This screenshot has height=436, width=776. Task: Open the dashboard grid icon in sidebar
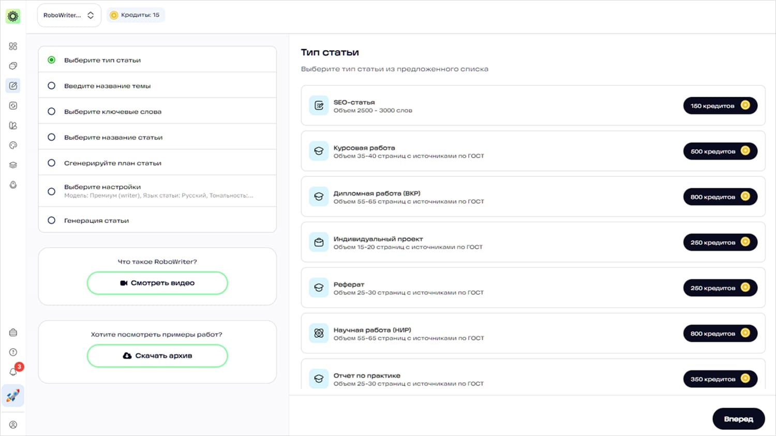coord(13,46)
